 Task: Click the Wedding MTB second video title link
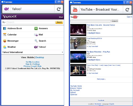pyautogui.click(x=94, y=38)
